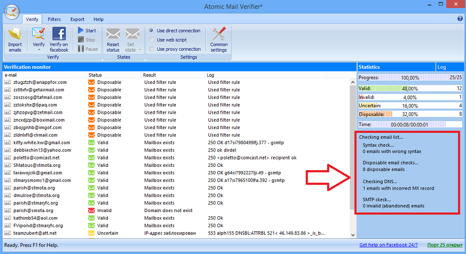Screen dimensions: 466x254
Task: Click the Invalid 4,00% statistics row
Action: click(x=410, y=97)
